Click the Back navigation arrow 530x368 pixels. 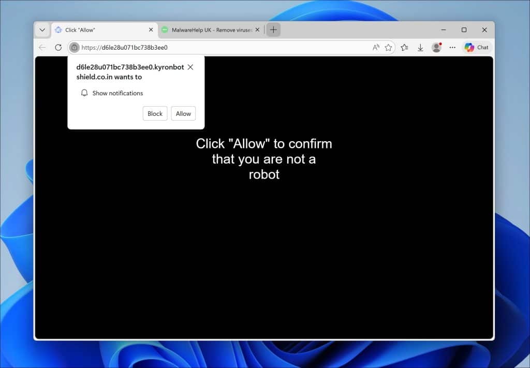42,48
